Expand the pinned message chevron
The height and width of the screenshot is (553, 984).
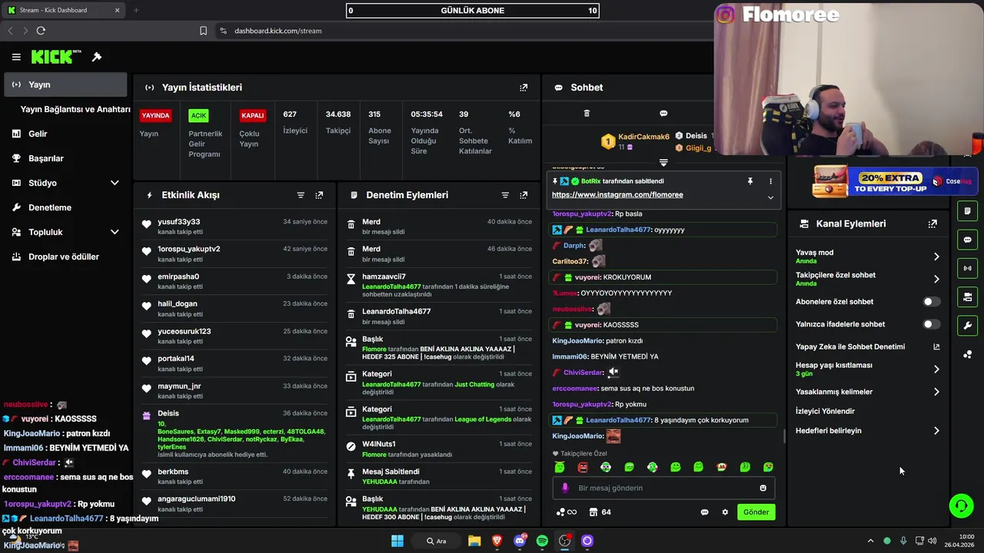coord(770,197)
